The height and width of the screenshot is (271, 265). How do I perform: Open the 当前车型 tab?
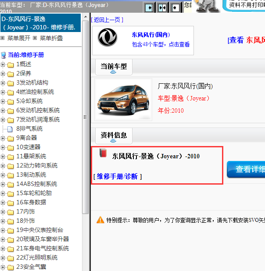pos(114,67)
